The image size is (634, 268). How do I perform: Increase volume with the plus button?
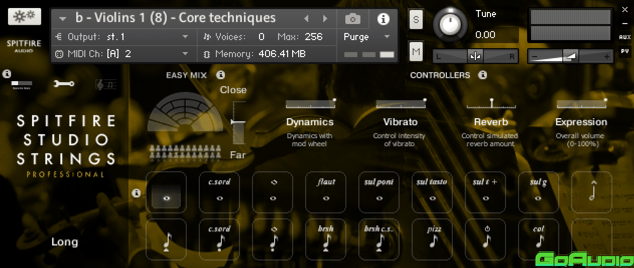click(x=607, y=57)
